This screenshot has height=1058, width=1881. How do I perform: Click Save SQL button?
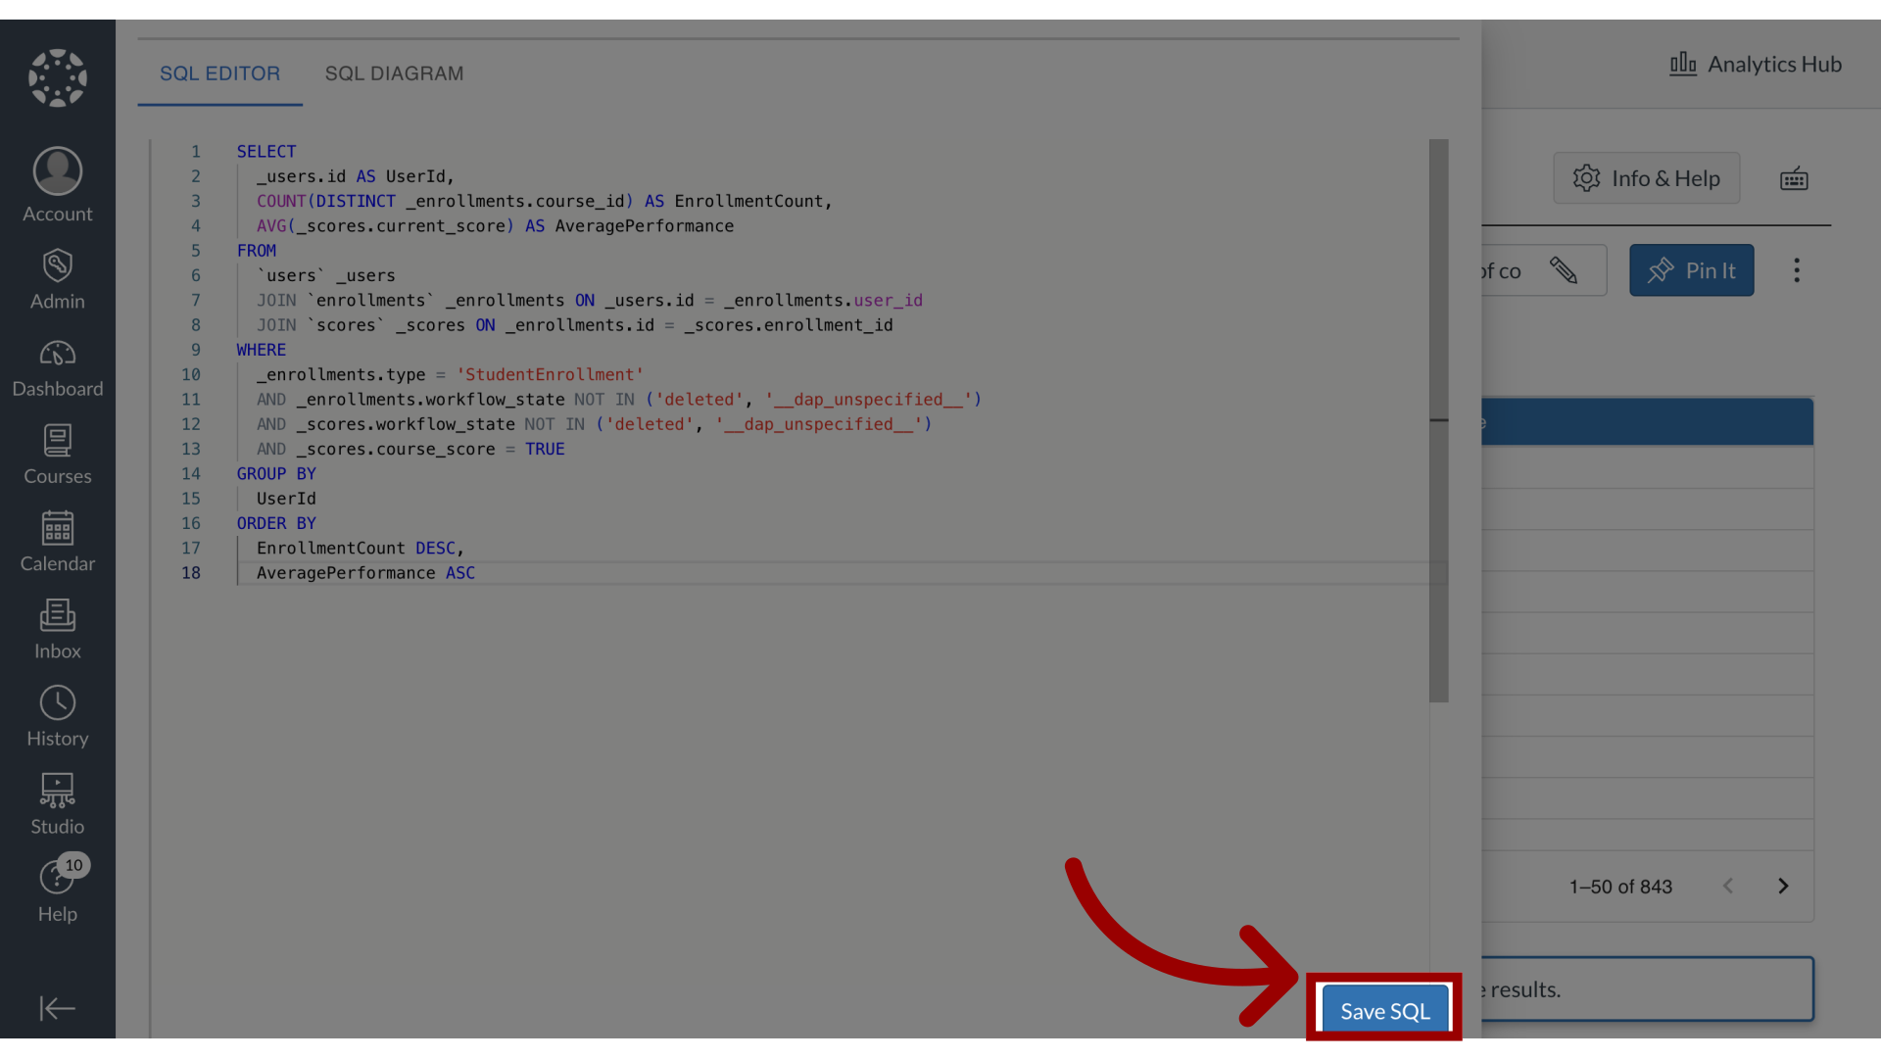[x=1383, y=1009]
